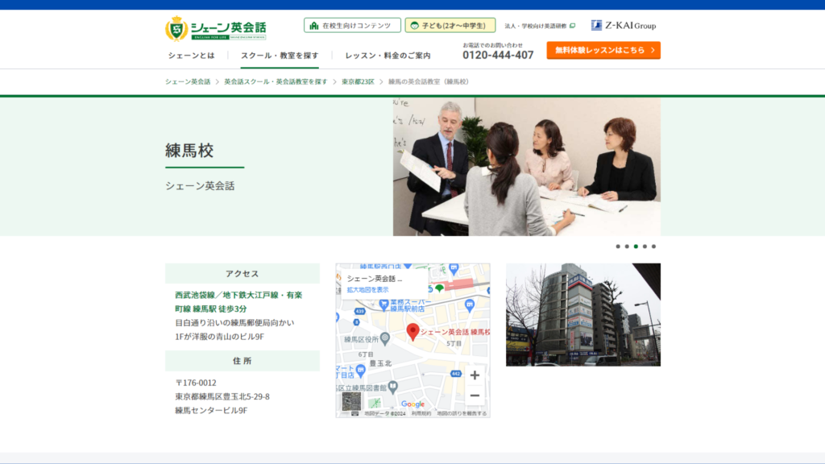Open the シェーンとは menu

(x=192, y=56)
